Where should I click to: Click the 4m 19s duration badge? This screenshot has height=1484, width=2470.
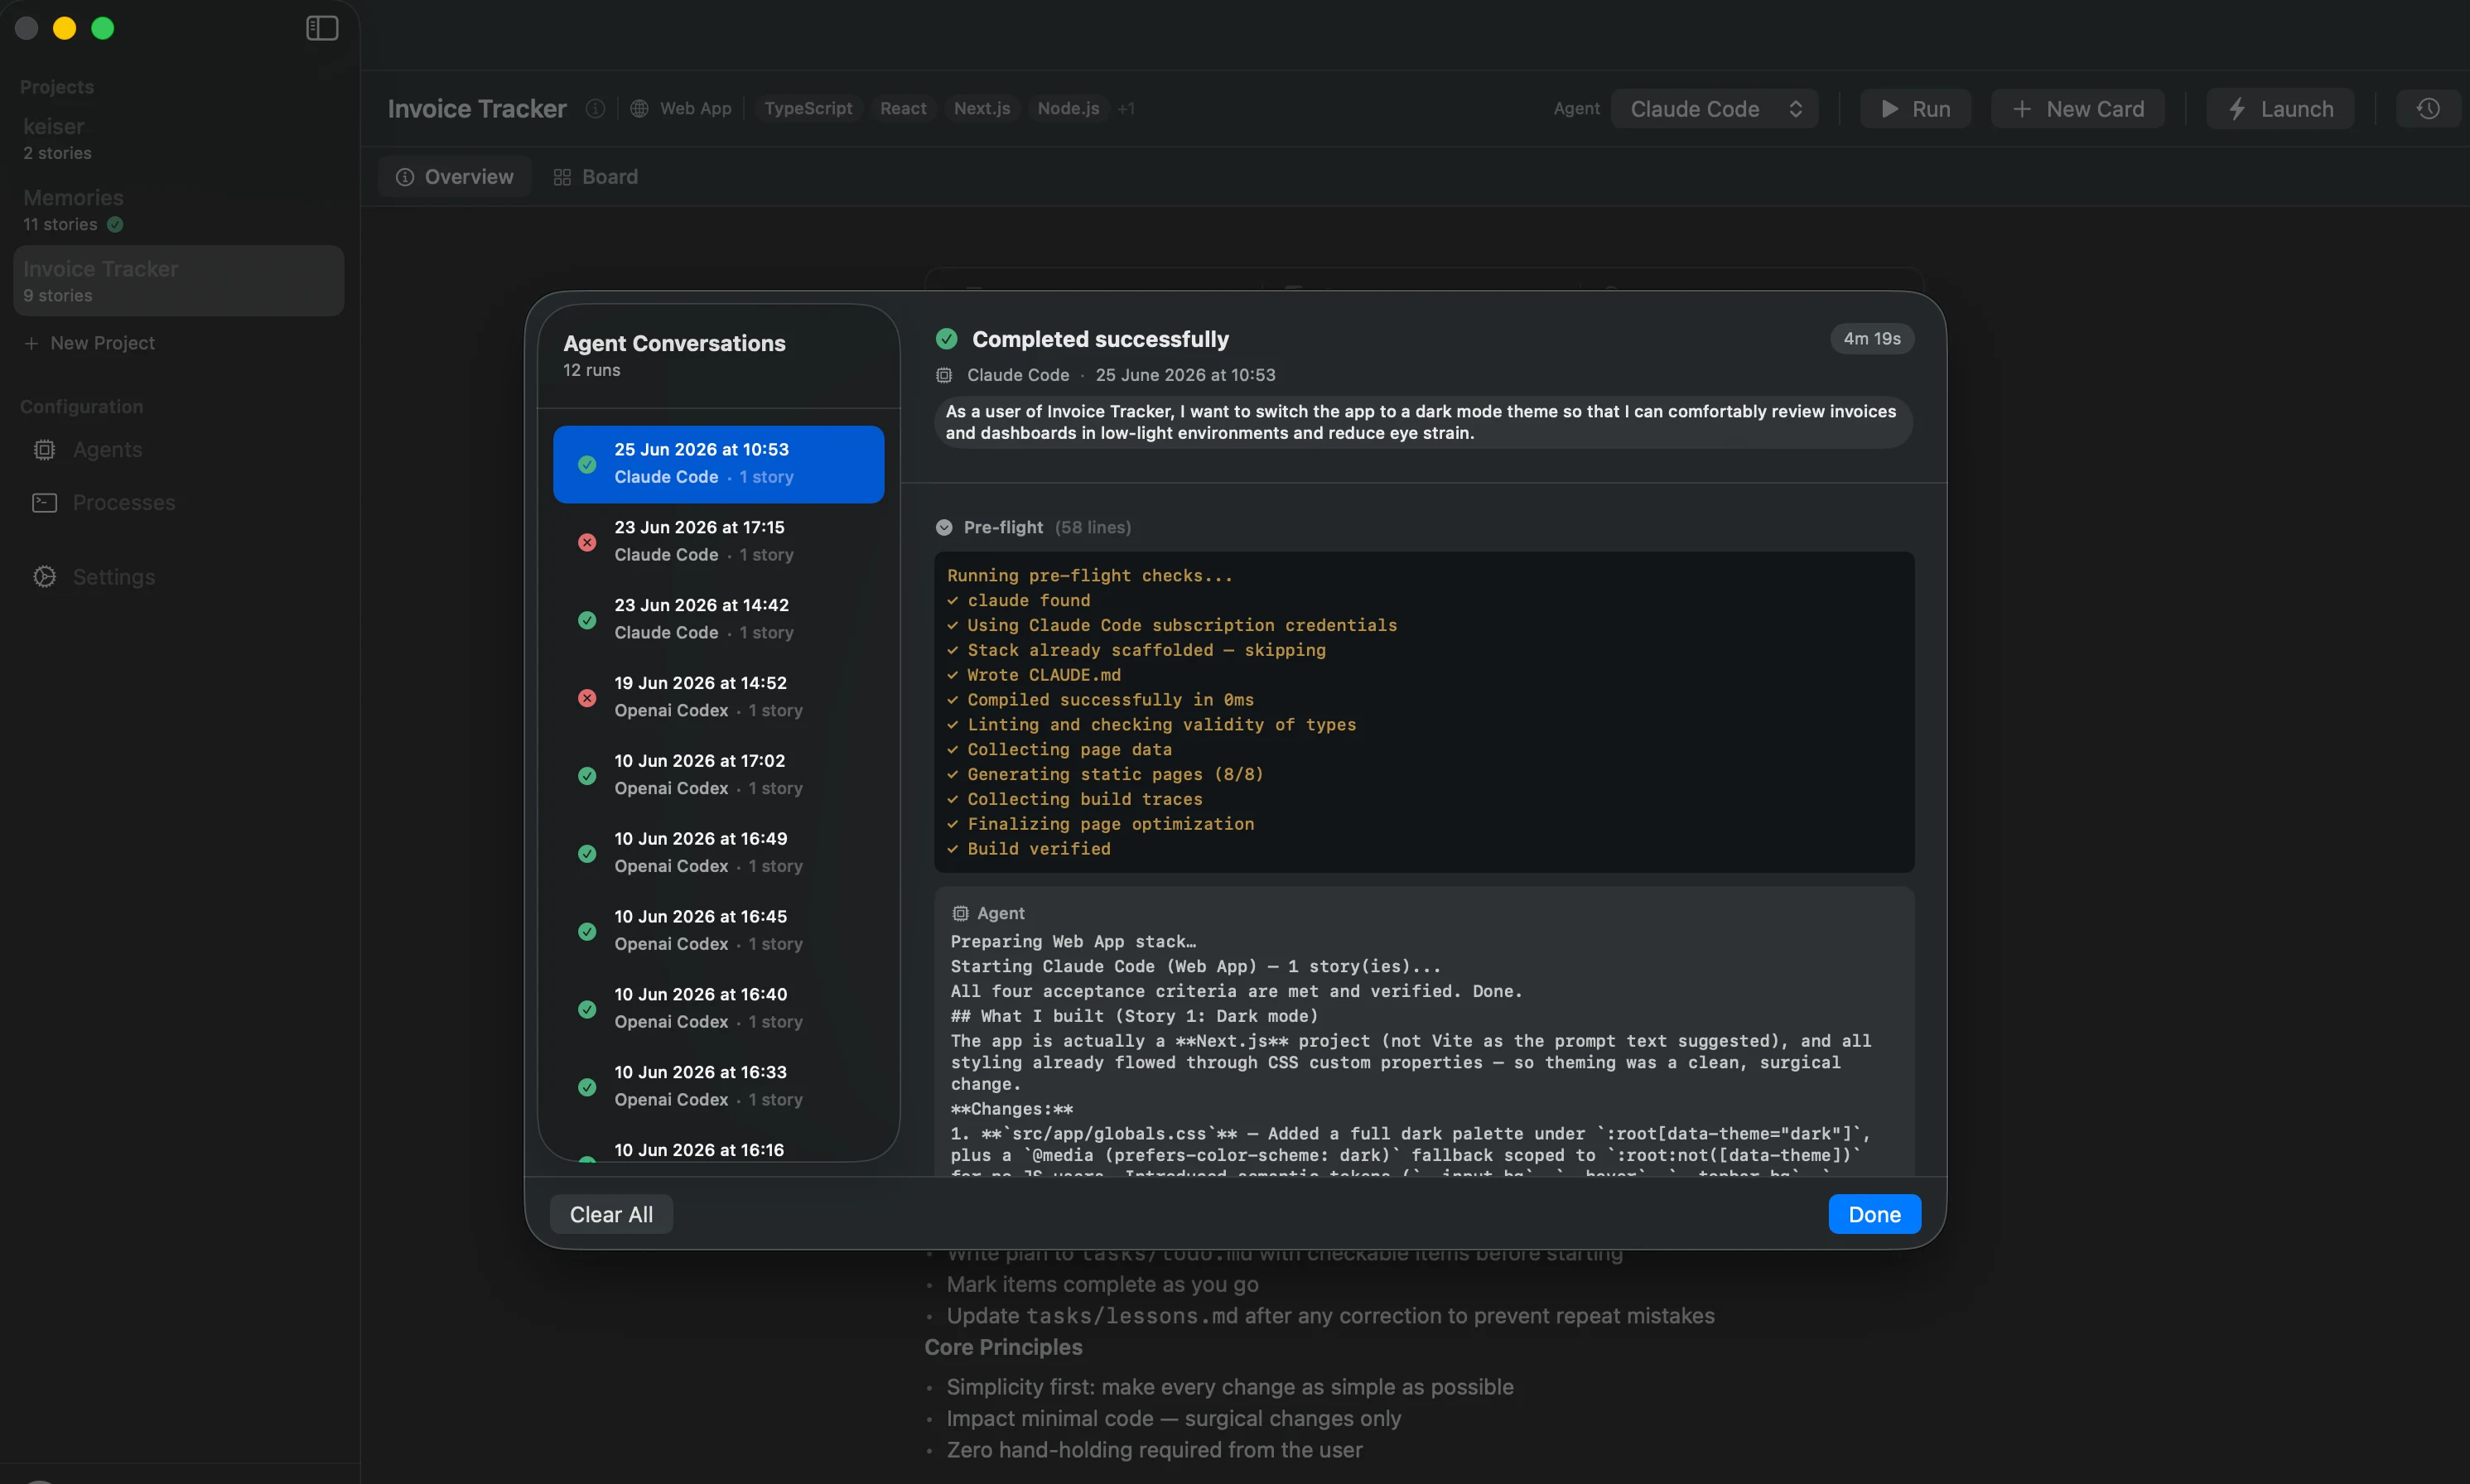click(x=1872, y=339)
